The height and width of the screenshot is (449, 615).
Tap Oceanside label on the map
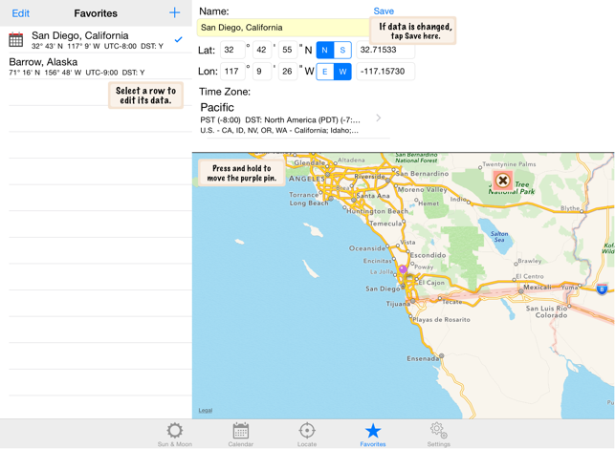pyautogui.click(x=367, y=248)
